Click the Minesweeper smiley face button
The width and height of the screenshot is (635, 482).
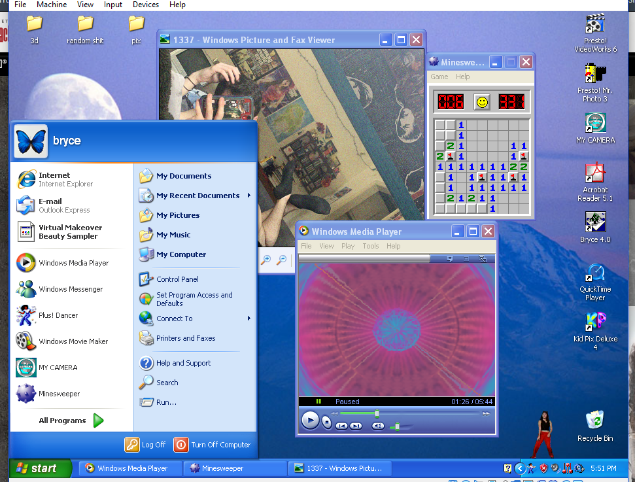coord(482,102)
